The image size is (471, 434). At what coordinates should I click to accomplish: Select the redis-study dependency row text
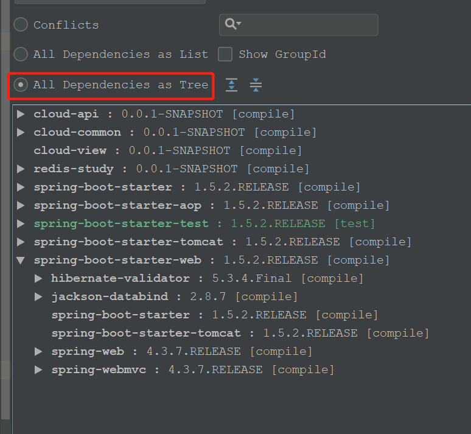pyautogui.click(x=171, y=169)
